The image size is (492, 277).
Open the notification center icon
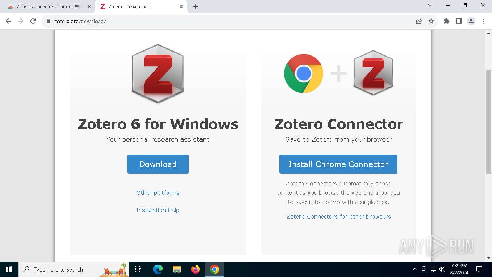(479, 269)
